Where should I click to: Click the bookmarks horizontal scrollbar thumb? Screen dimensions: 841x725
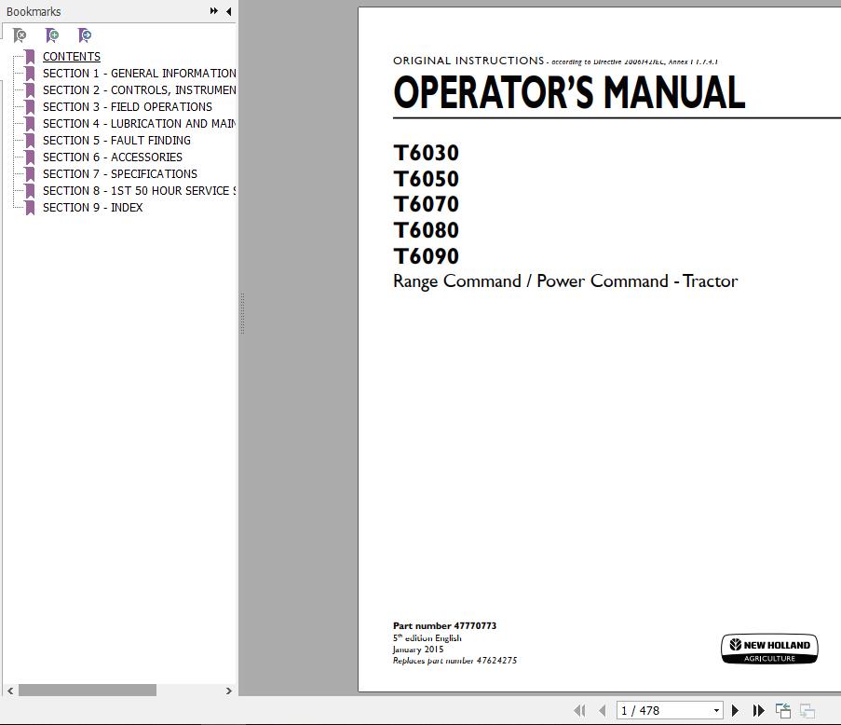point(88,691)
